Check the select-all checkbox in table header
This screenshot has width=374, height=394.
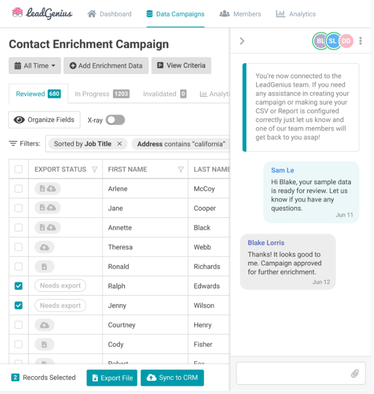18,169
